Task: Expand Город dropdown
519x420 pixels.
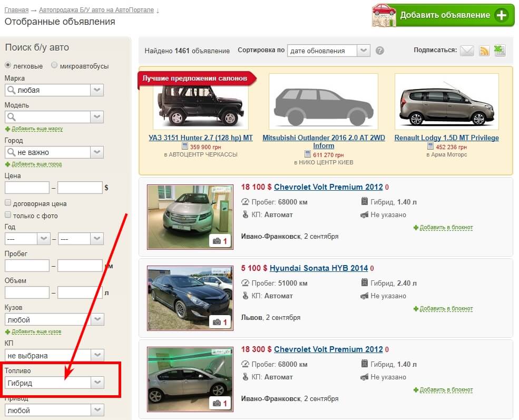Action: [x=97, y=152]
